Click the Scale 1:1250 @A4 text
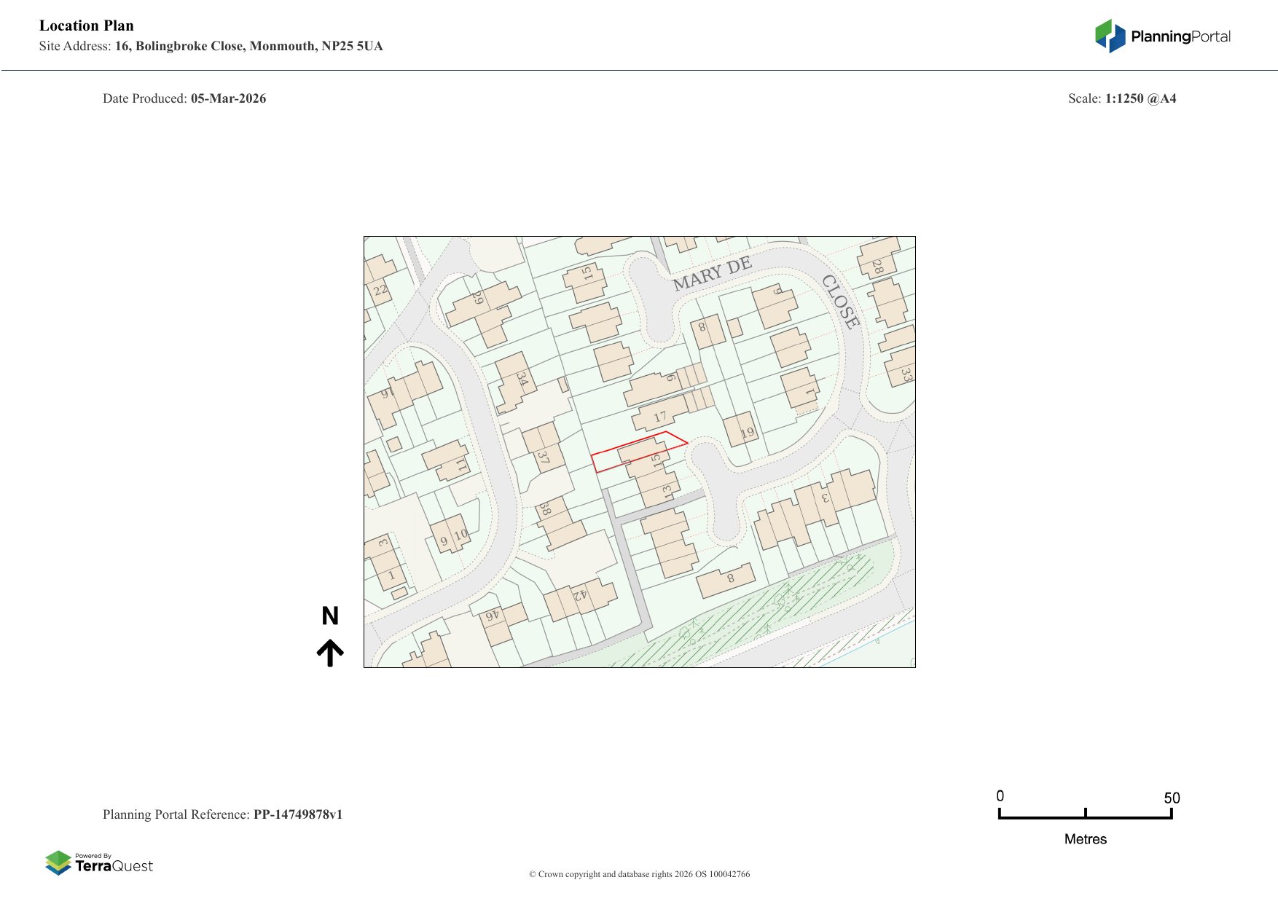The height and width of the screenshot is (904, 1278). [x=1122, y=98]
